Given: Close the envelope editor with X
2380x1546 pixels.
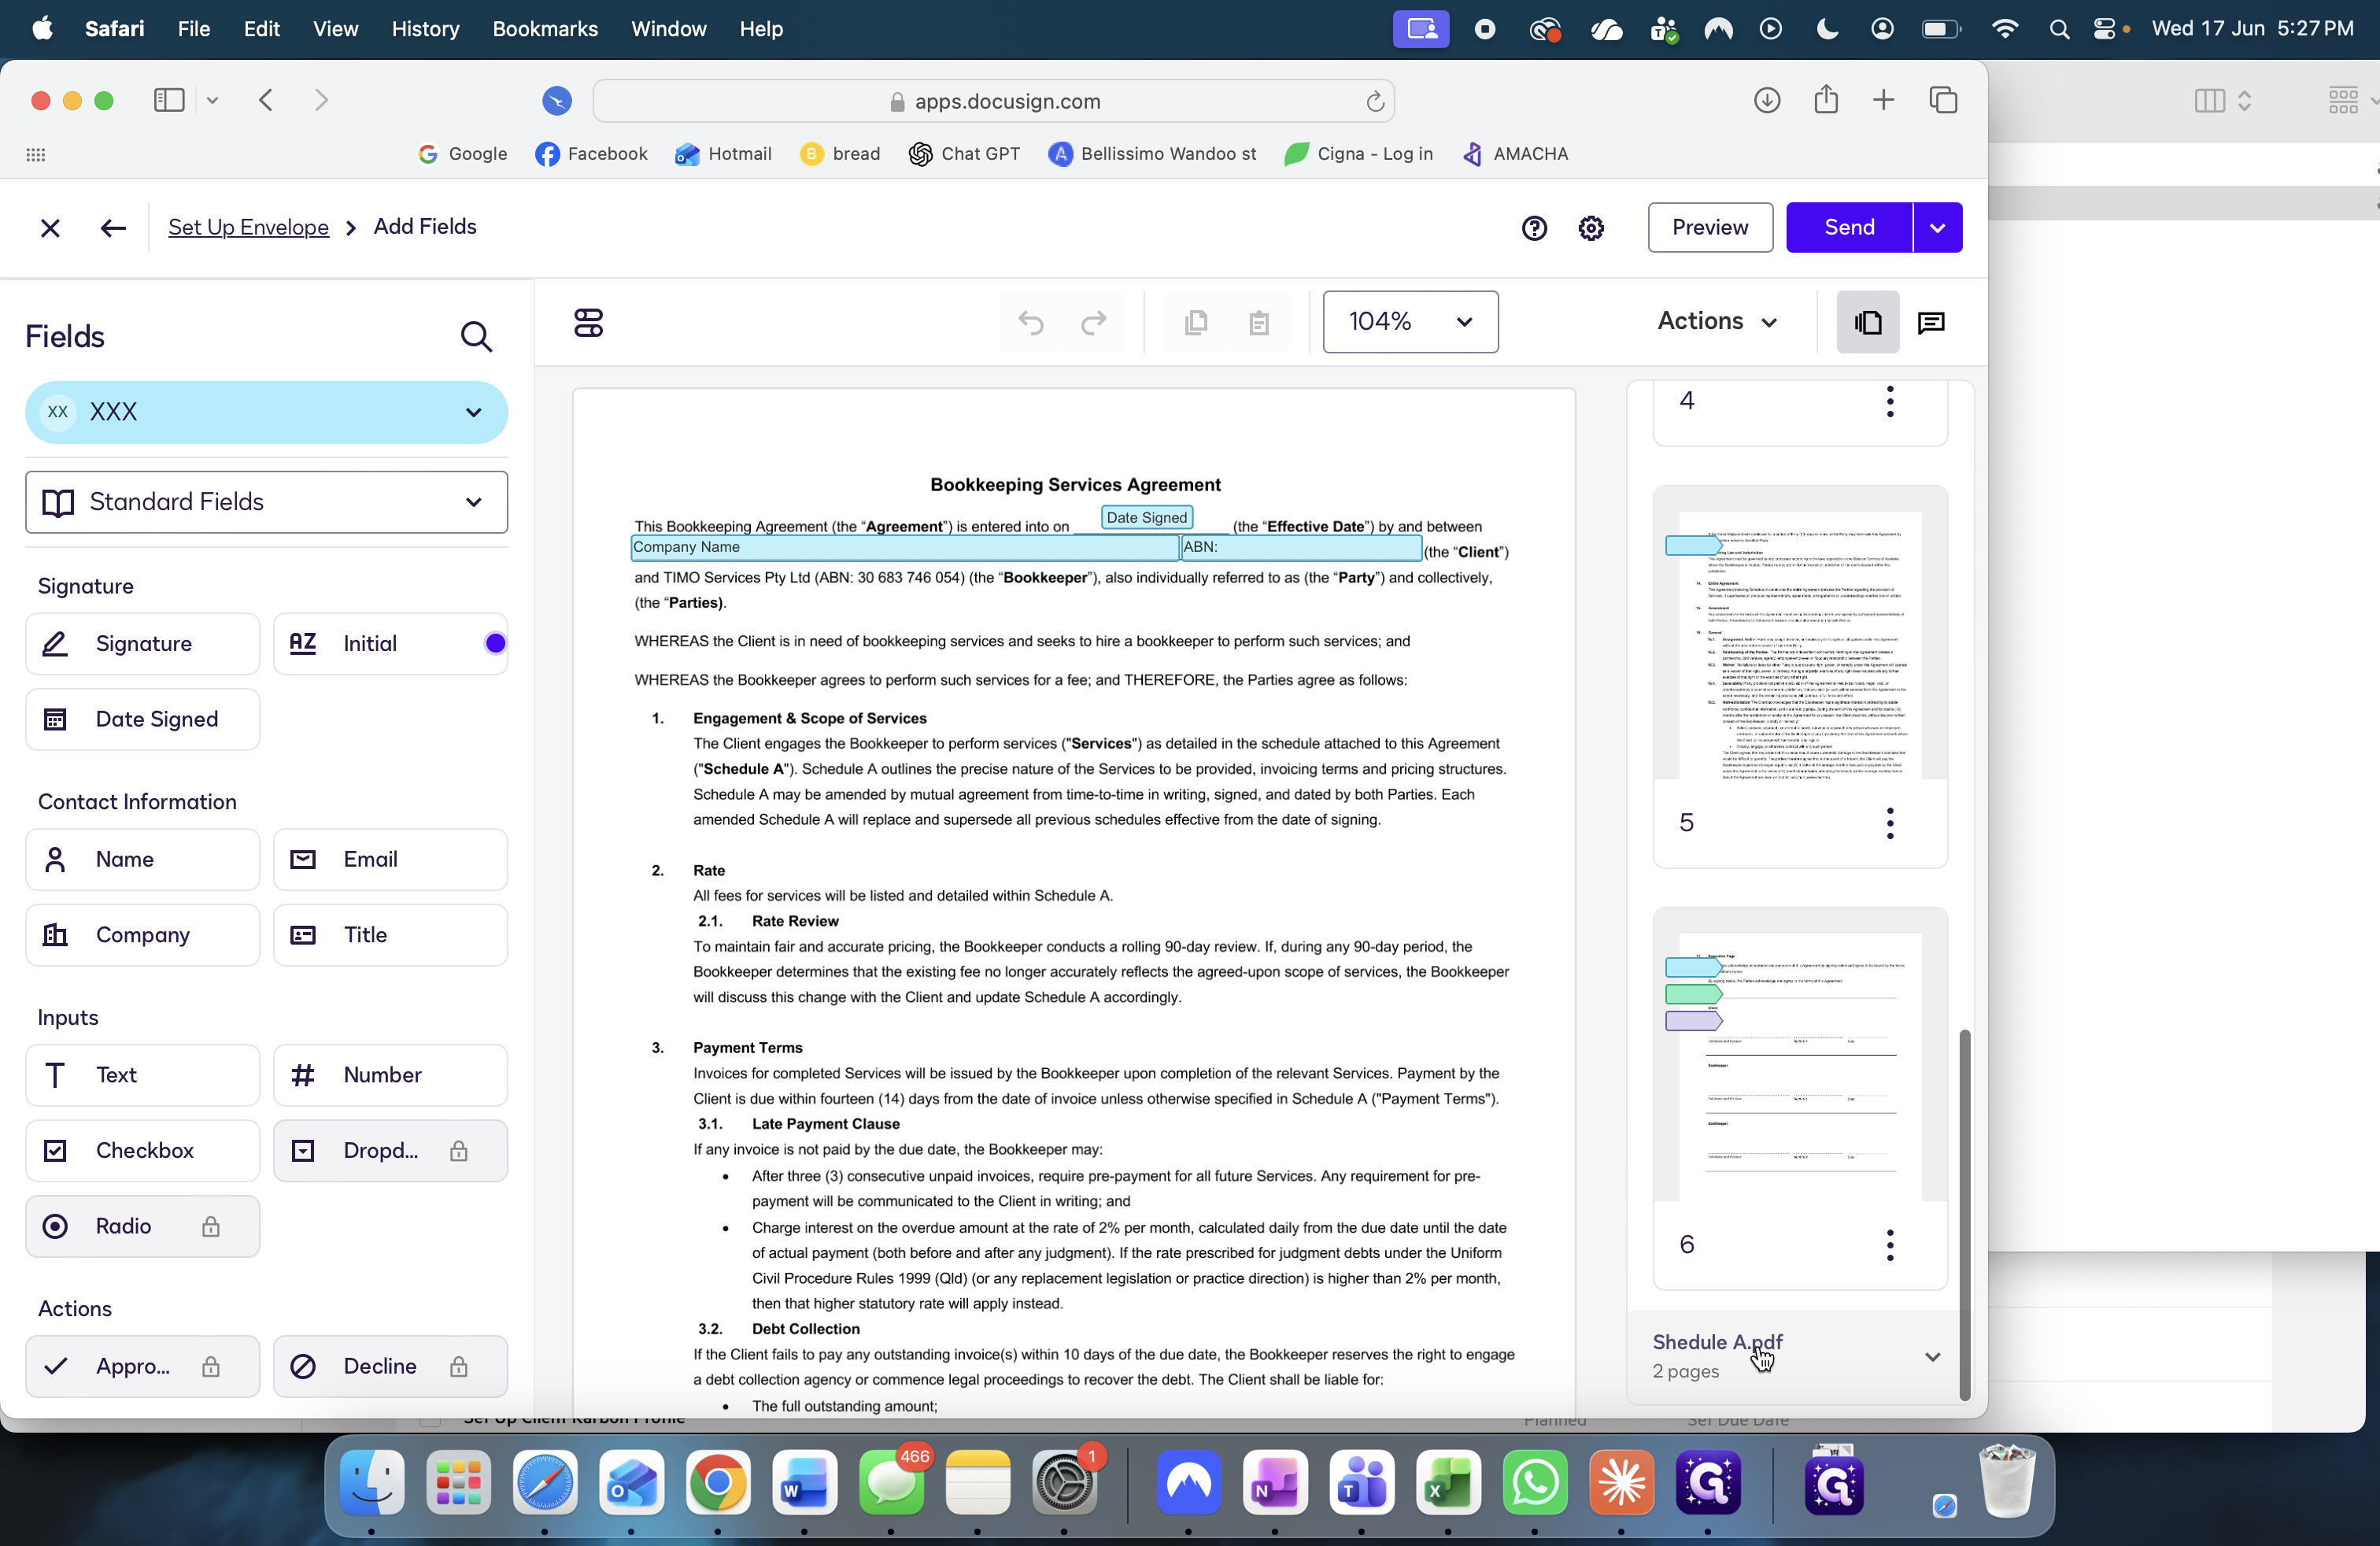Looking at the screenshot, I should pyautogui.click(x=50, y=228).
